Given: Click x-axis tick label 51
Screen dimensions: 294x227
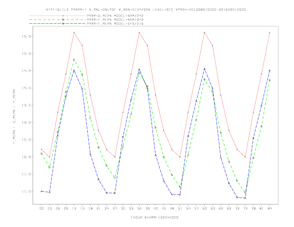Looking at the screenshot, I should 180,208.
